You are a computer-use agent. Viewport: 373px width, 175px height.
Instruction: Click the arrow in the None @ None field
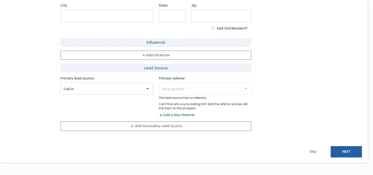click(246, 89)
